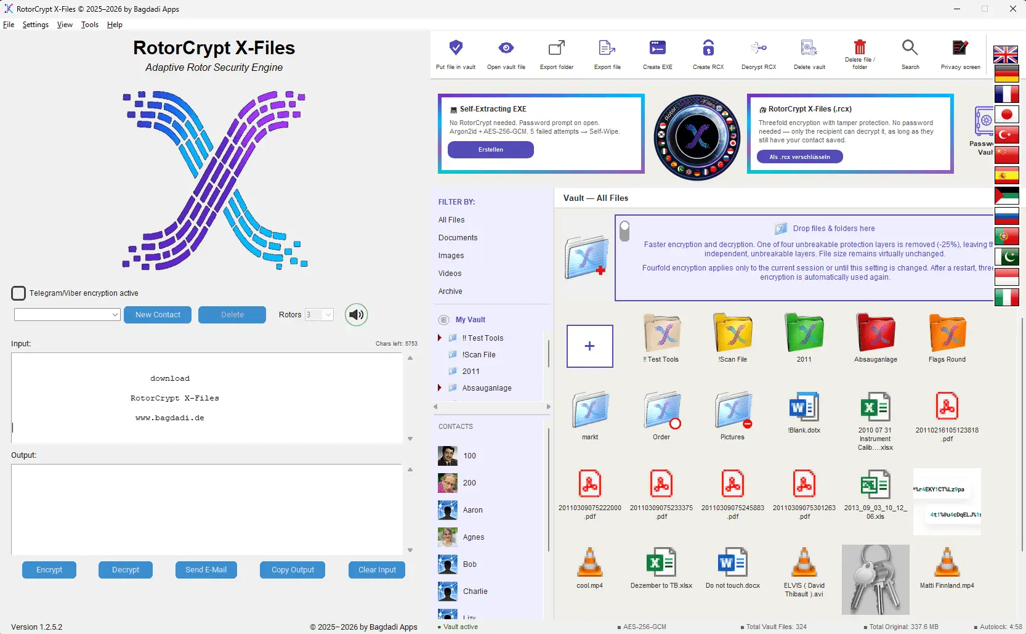Click the Copy Output button

(293, 570)
